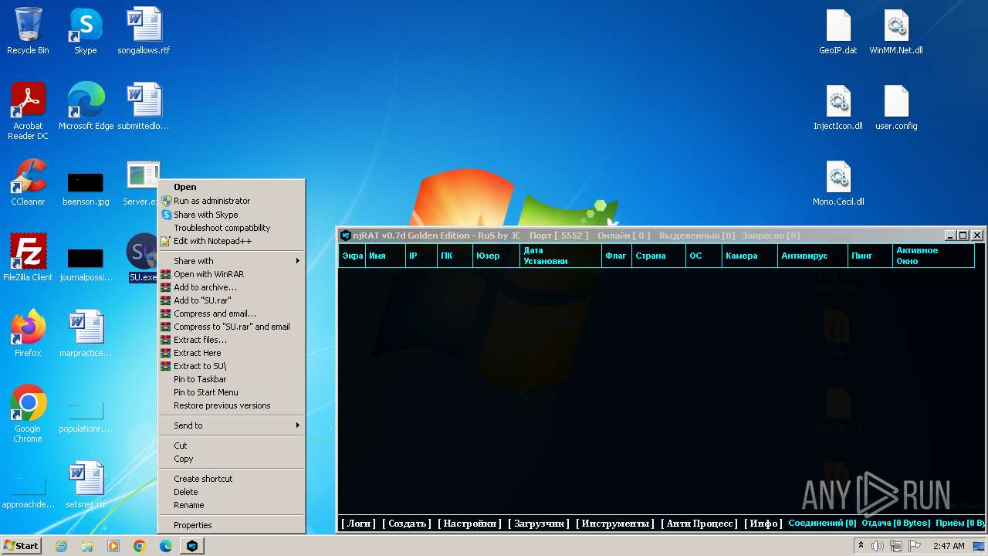Select the user.config file icon
988x556 pixels.
pyautogui.click(x=896, y=107)
